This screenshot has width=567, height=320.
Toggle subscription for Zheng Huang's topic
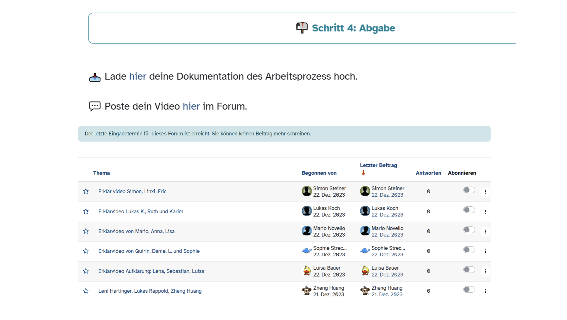(x=469, y=289)
